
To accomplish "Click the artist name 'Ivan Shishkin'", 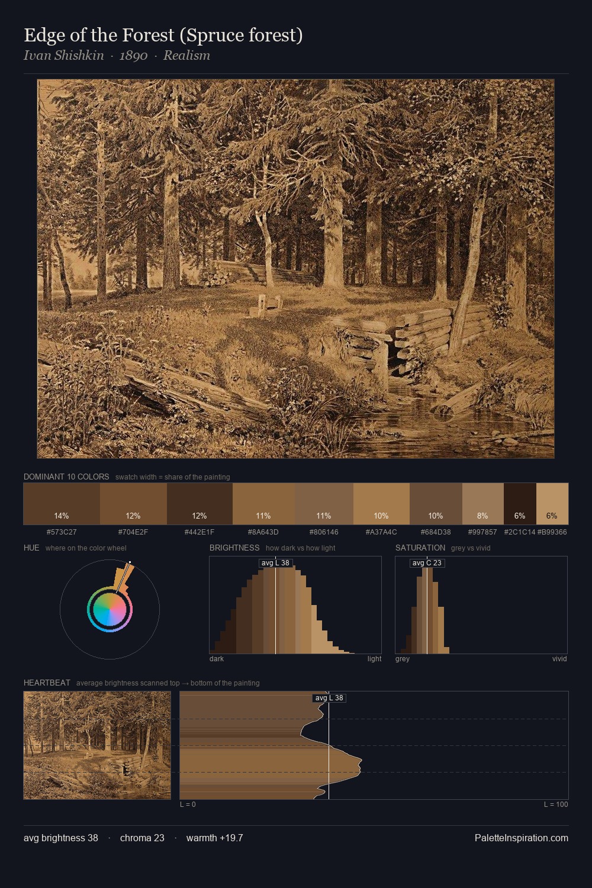I will click(64, 56).
